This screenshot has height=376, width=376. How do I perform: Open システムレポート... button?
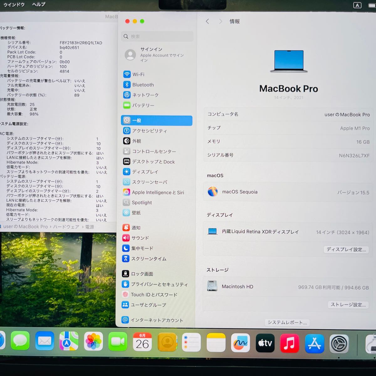tap(287, 322)
